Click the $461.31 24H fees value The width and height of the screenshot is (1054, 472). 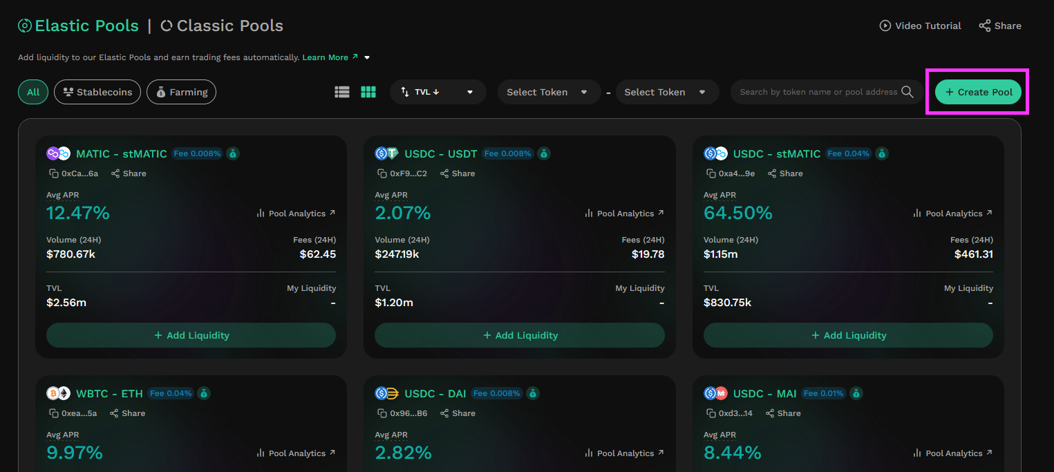pyautogui.click(x=974, y=254)
